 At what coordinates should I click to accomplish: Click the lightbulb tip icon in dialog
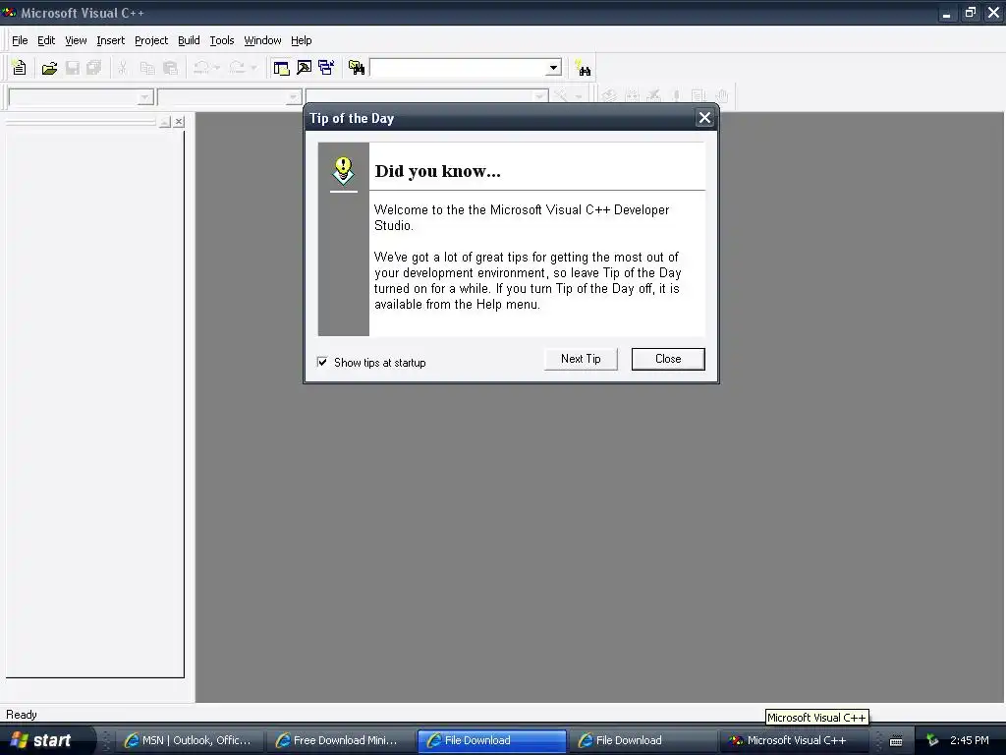pos(343,171)
